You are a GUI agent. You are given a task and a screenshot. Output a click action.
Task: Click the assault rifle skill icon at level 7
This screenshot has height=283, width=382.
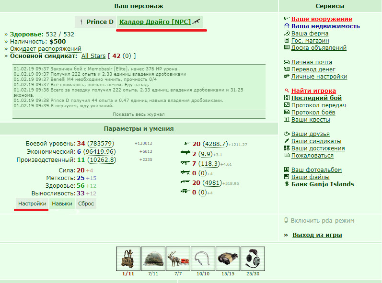[x=185, y=163]
